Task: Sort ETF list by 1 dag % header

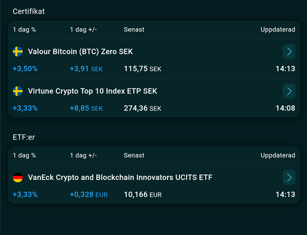Action: pyautogui.click(x=24, y=156)
